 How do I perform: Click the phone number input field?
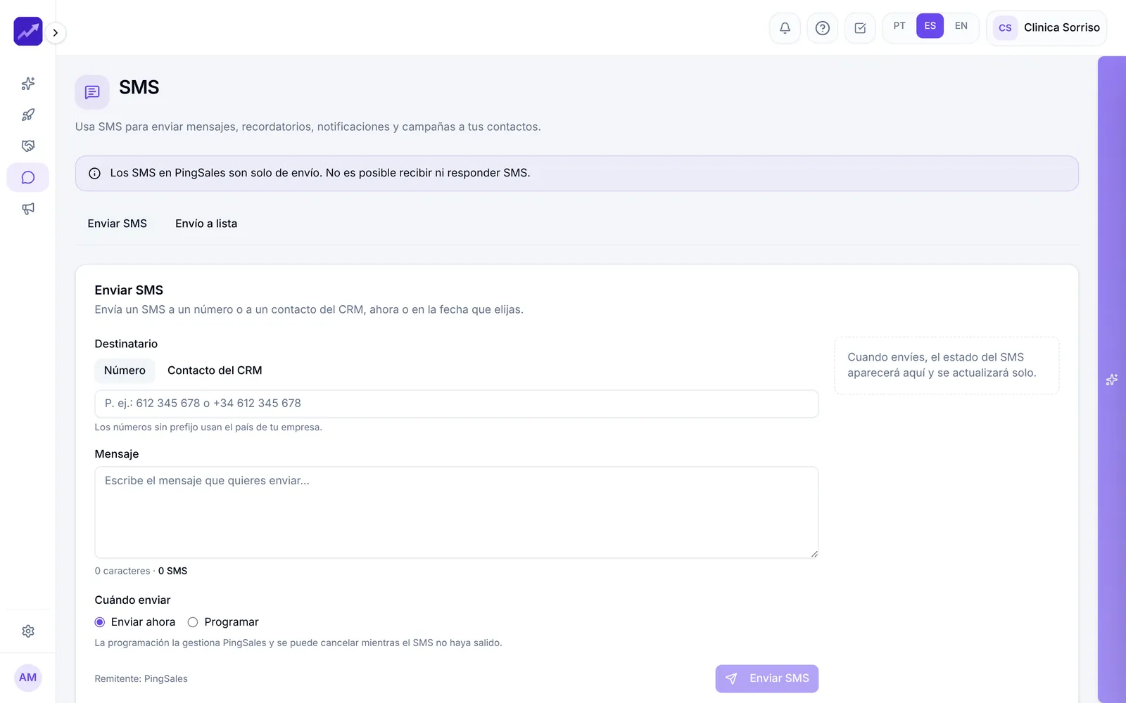point(457,404)
